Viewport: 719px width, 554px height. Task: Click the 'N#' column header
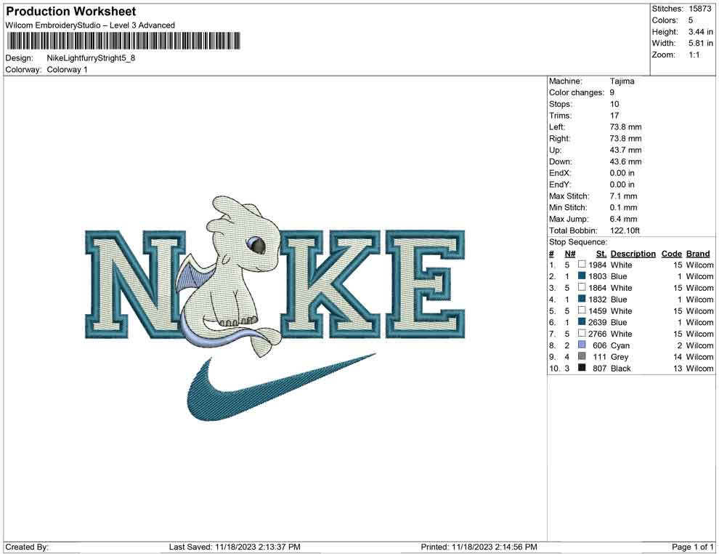(x=570, y=253)
